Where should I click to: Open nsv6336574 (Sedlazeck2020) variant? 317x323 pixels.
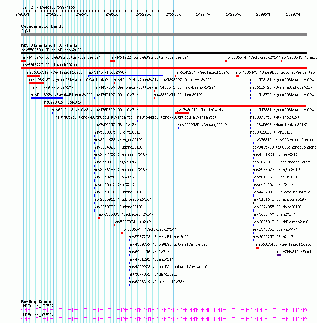pyautogui.click(x=253, y=57)
